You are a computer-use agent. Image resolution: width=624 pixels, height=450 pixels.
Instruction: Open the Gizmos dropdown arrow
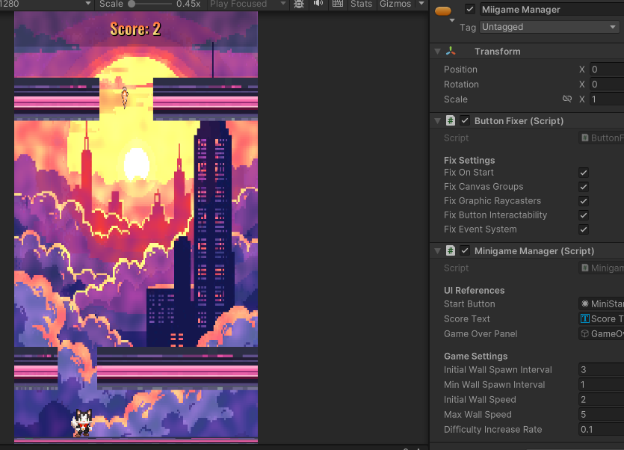pyautogui.click(x=421, y=4)
